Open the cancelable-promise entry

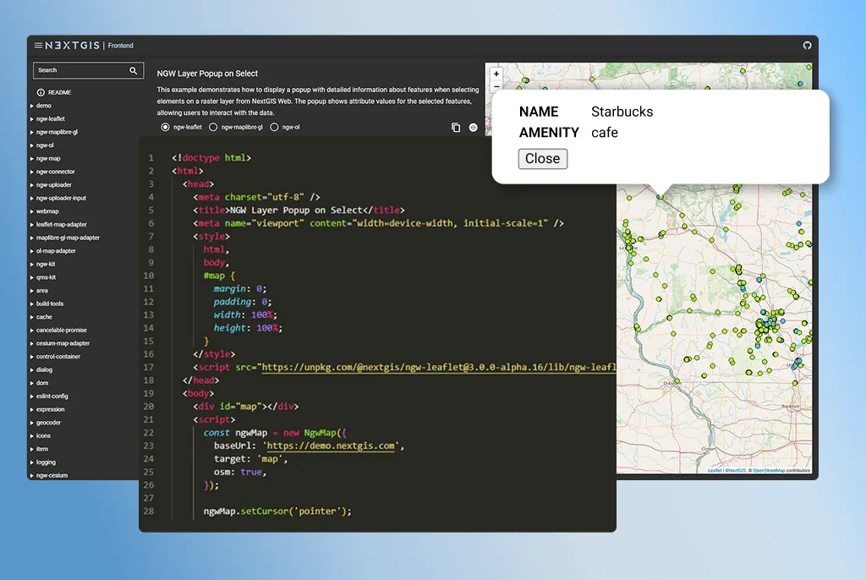(x=61, y=331)
